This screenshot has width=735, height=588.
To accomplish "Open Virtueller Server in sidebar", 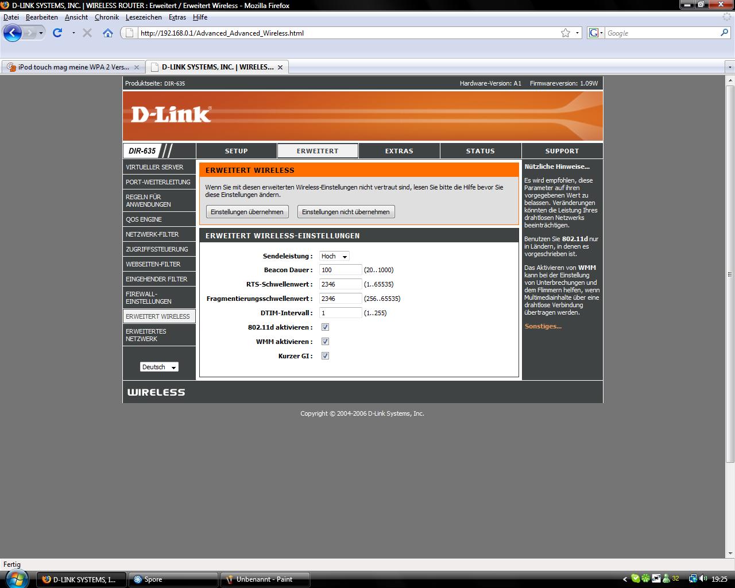I will tap(159, 167).
